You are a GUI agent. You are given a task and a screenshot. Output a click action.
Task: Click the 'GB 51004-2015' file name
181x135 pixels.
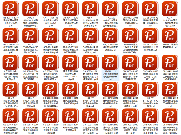click(x=70, y=101)
